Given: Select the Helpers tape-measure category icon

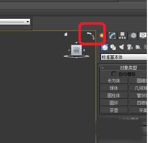Looking at the screenshot, I should coord(138,47).
